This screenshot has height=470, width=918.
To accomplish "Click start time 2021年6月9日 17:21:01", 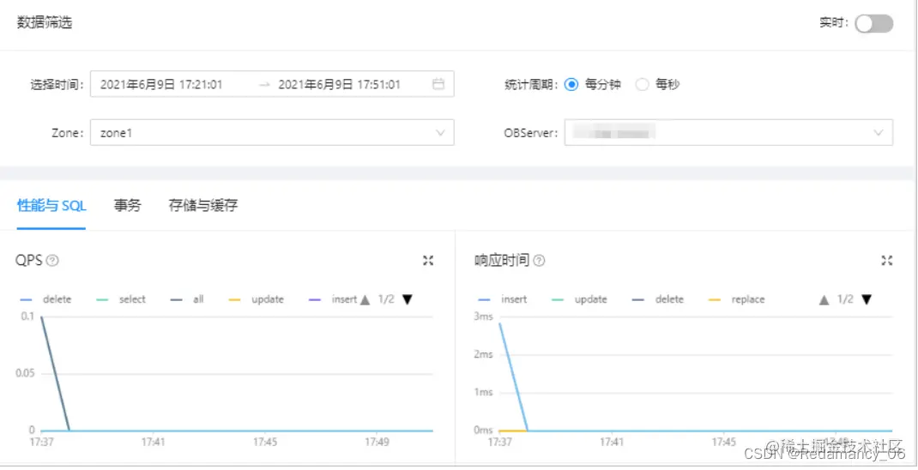I will 161,84.
